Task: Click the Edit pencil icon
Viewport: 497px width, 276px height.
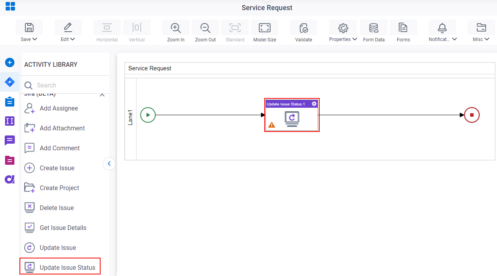Action: (68, 27)
